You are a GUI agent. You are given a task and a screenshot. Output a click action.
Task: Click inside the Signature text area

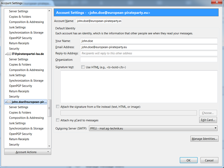pyautogui.click(x=139, y=87)
